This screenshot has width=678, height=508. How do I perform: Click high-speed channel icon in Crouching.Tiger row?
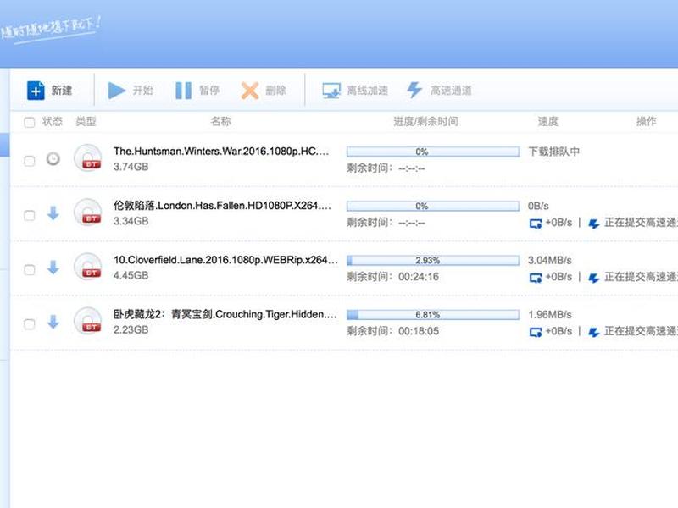point(594,332)
